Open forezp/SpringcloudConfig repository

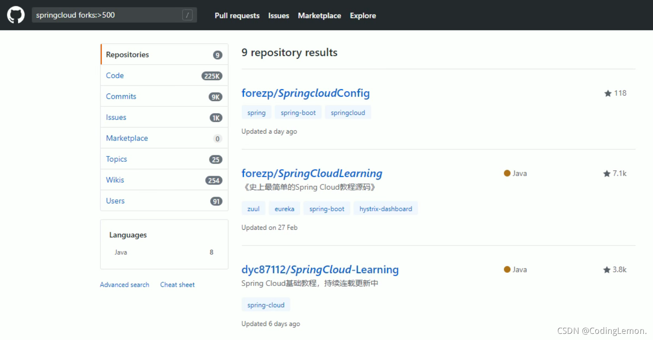[305, 93]
